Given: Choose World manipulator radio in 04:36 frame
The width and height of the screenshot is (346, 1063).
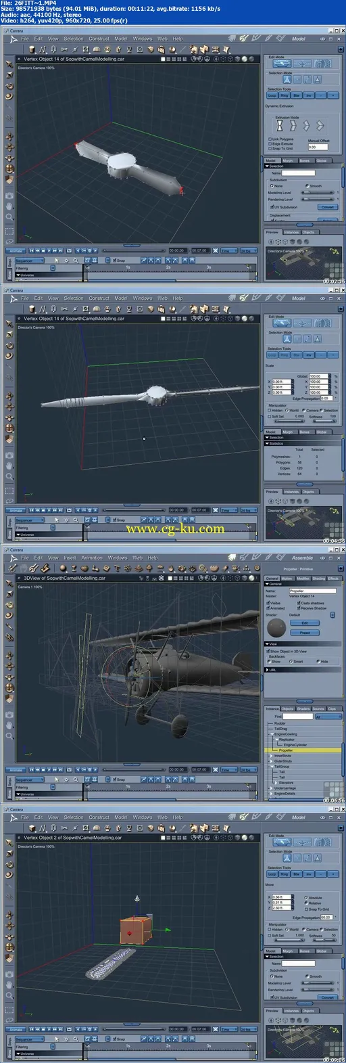Looking at the screenshot, I should tap(287, 410).
